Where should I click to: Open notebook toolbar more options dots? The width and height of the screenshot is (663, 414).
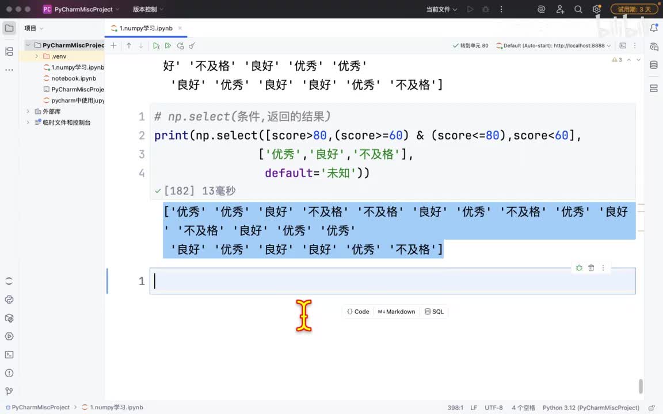pyautogui.click(x=635, y=45)
